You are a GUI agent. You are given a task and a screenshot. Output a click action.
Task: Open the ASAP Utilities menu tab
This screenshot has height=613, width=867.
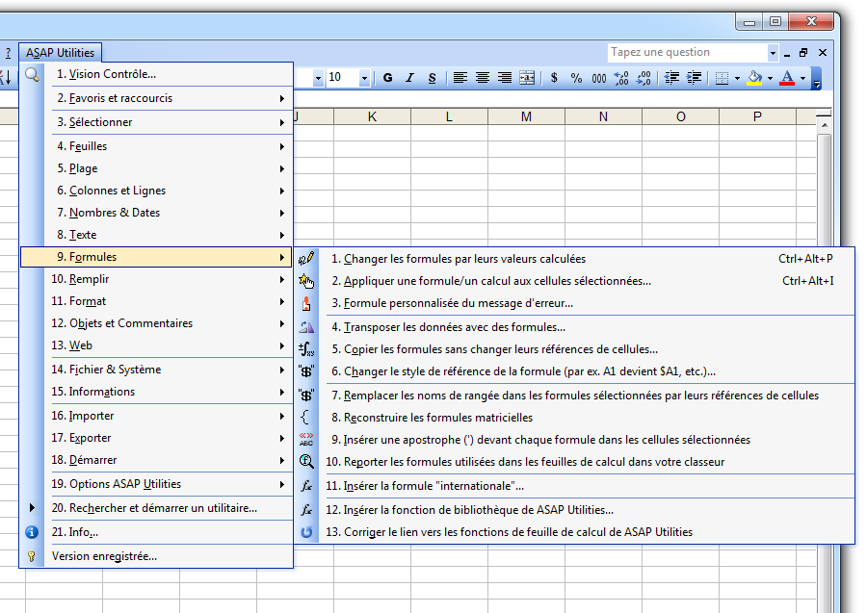click(x=60, y=52)
